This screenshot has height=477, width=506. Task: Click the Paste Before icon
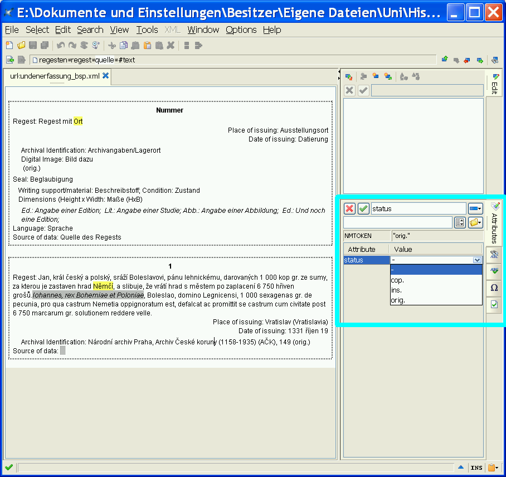pyautogui.click(x=135, y=46)
